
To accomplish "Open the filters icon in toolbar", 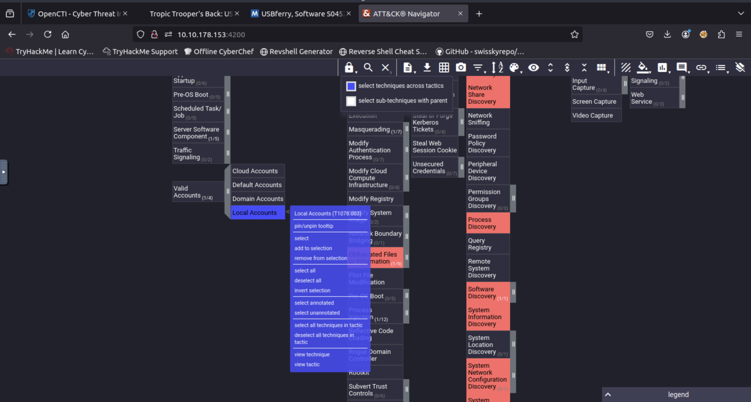I will click(478, 68).
